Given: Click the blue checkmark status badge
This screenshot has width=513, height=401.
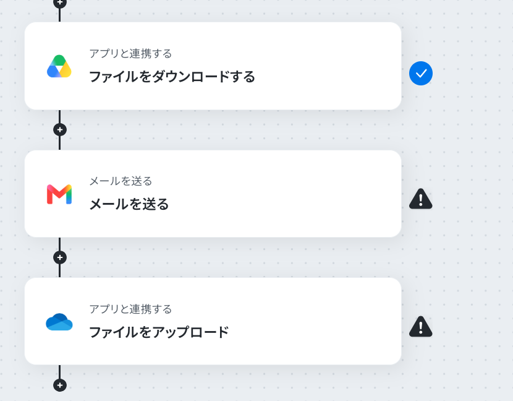Looking at the screenshot, I should pos(421,74).
